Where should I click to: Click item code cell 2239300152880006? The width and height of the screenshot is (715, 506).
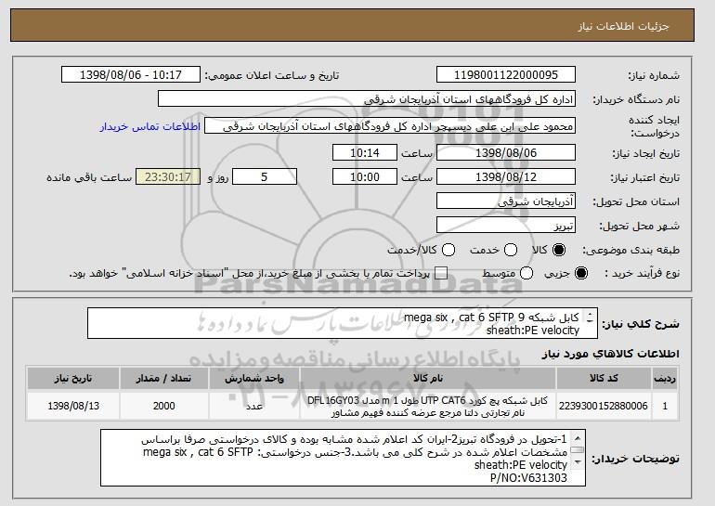coord(604,406)
